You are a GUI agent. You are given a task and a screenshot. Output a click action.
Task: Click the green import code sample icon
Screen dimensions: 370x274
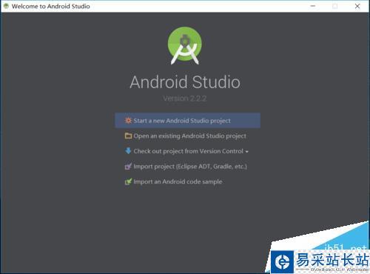pos(128,181)
